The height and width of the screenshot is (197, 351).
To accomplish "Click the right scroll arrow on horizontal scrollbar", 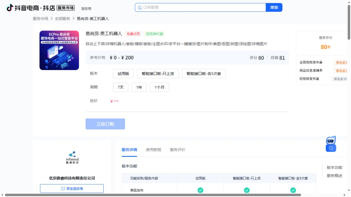I will click(345, 195).
